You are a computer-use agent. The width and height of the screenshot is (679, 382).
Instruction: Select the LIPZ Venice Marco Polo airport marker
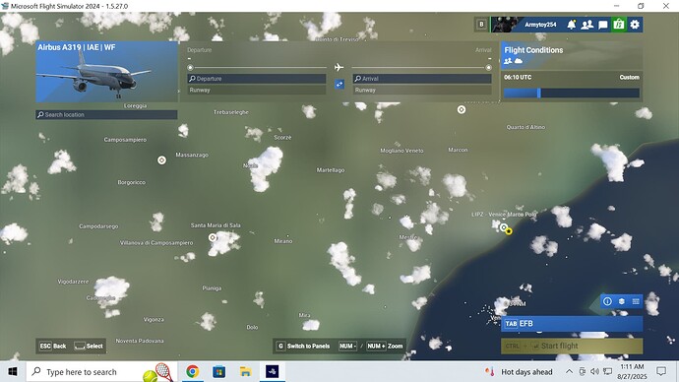(x=503, y=227)
